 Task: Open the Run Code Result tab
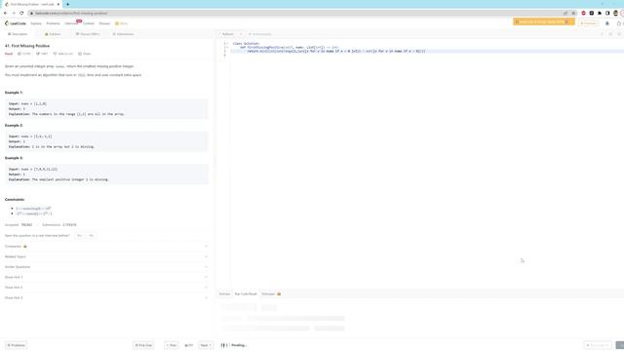246,293
